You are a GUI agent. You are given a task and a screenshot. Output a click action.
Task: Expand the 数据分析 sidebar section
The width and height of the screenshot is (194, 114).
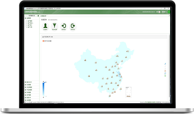tap(32, 97)
